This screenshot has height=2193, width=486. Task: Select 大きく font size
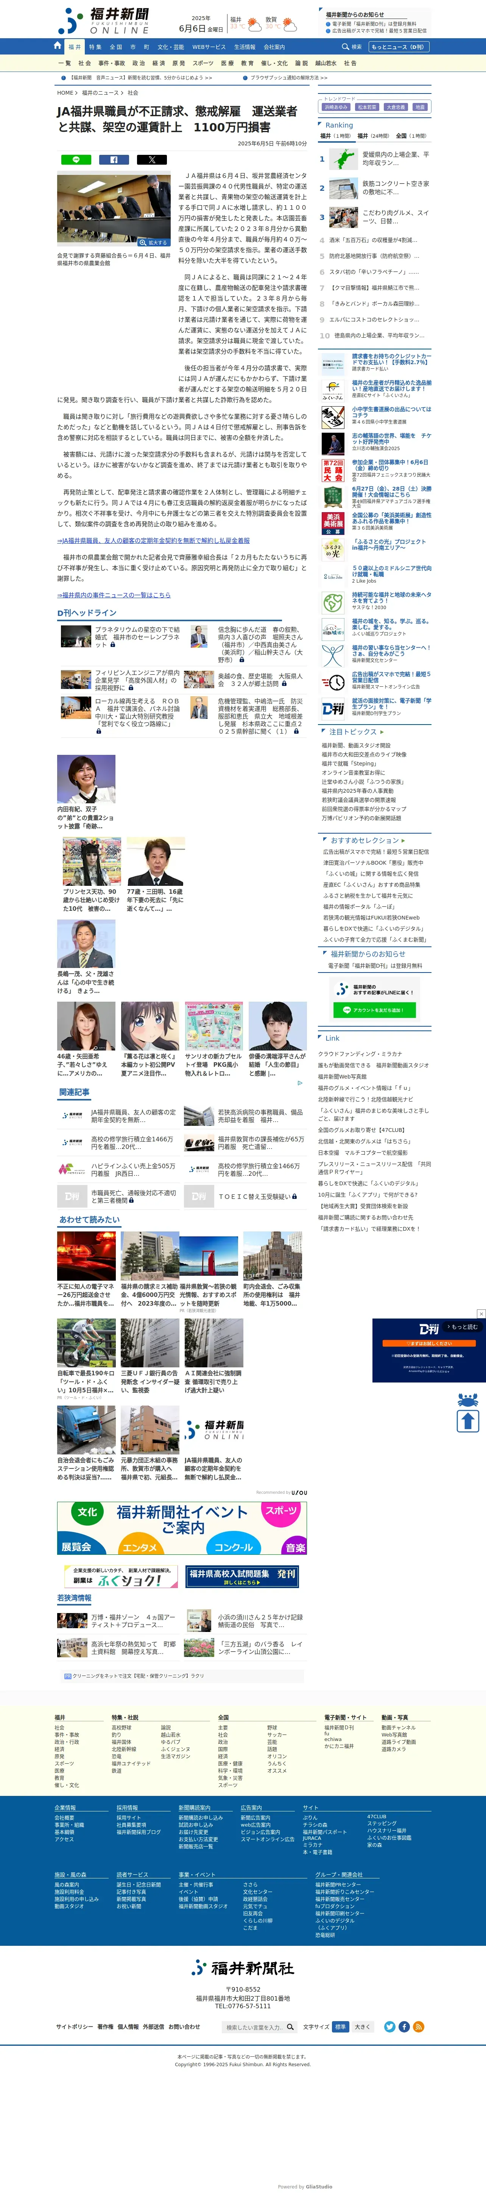click(x=363, y=2027)
